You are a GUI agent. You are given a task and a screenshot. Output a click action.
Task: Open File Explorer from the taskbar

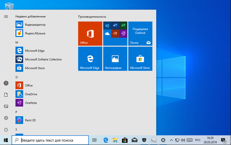coord(115,140)
